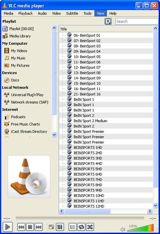Open the Tools menu
This screenshot has height=234, width=160.
point(88,13)
